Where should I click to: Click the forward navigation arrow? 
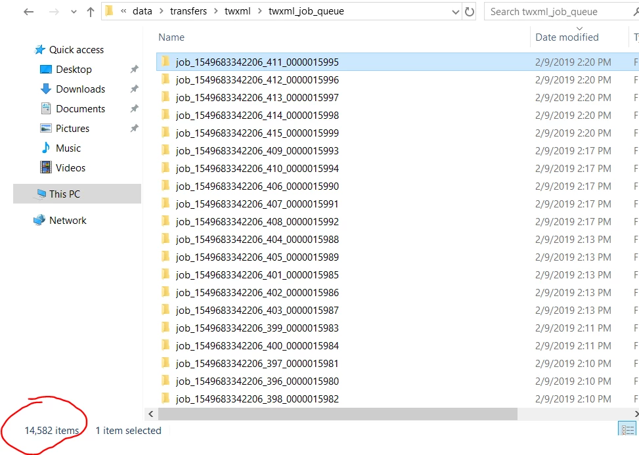54,12
